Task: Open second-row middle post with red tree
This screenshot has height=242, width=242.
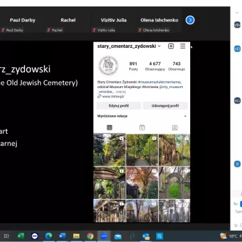Action: tap(142, 183)
